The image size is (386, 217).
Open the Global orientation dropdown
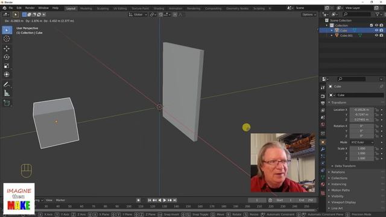pos(138,14)
